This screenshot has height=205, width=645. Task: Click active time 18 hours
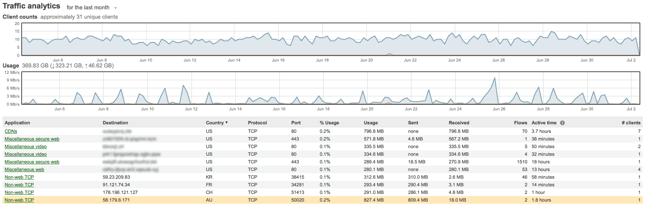541,162
